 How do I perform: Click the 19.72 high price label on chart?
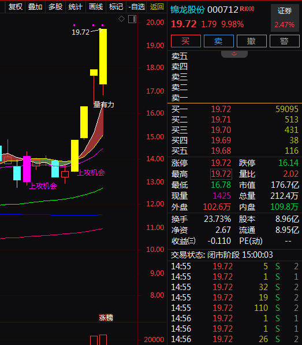[x=81, y=32]
